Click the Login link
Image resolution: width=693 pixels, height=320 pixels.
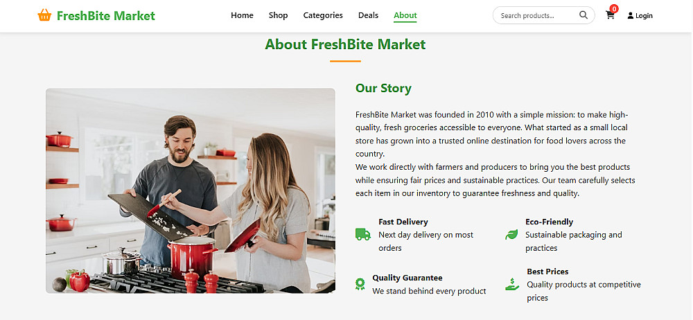[x=644, y=16]
